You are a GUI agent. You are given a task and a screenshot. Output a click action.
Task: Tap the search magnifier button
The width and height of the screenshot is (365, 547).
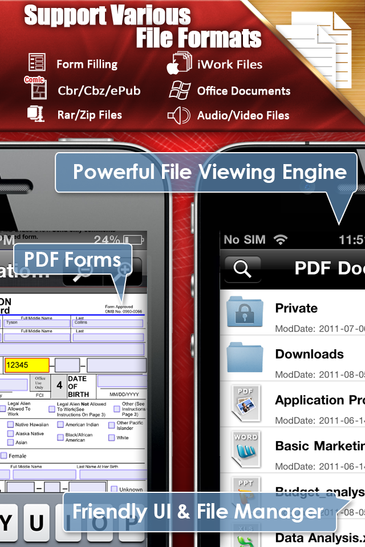click(243, 269)
